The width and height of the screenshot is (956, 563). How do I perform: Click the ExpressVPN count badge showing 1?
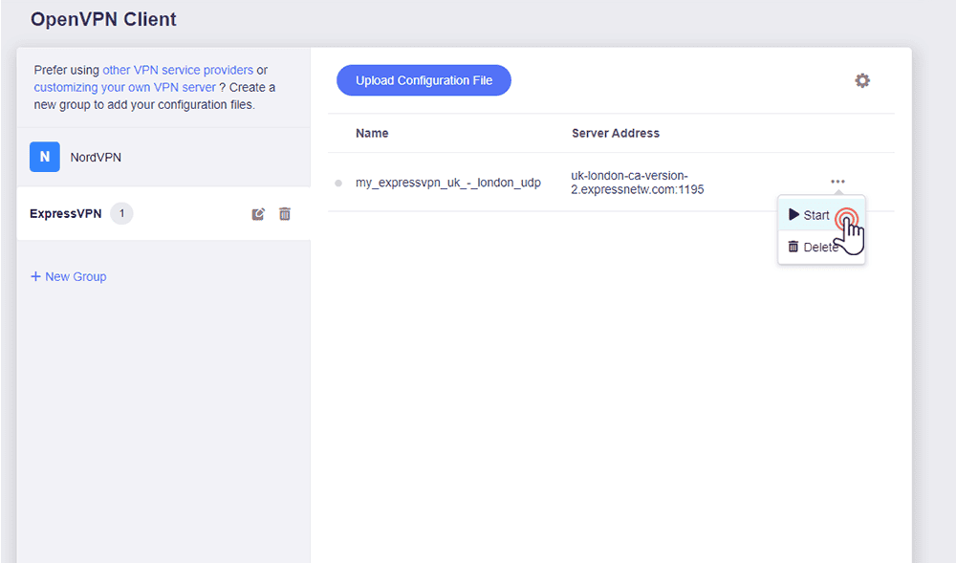(121, 214)
